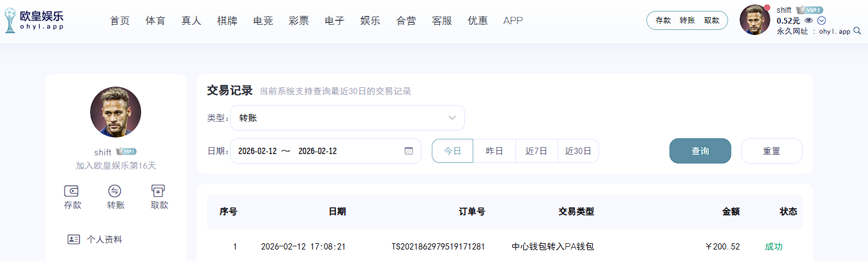Open the 优惠 promotions menu item
Screen dimensions: 868x261
477,20
